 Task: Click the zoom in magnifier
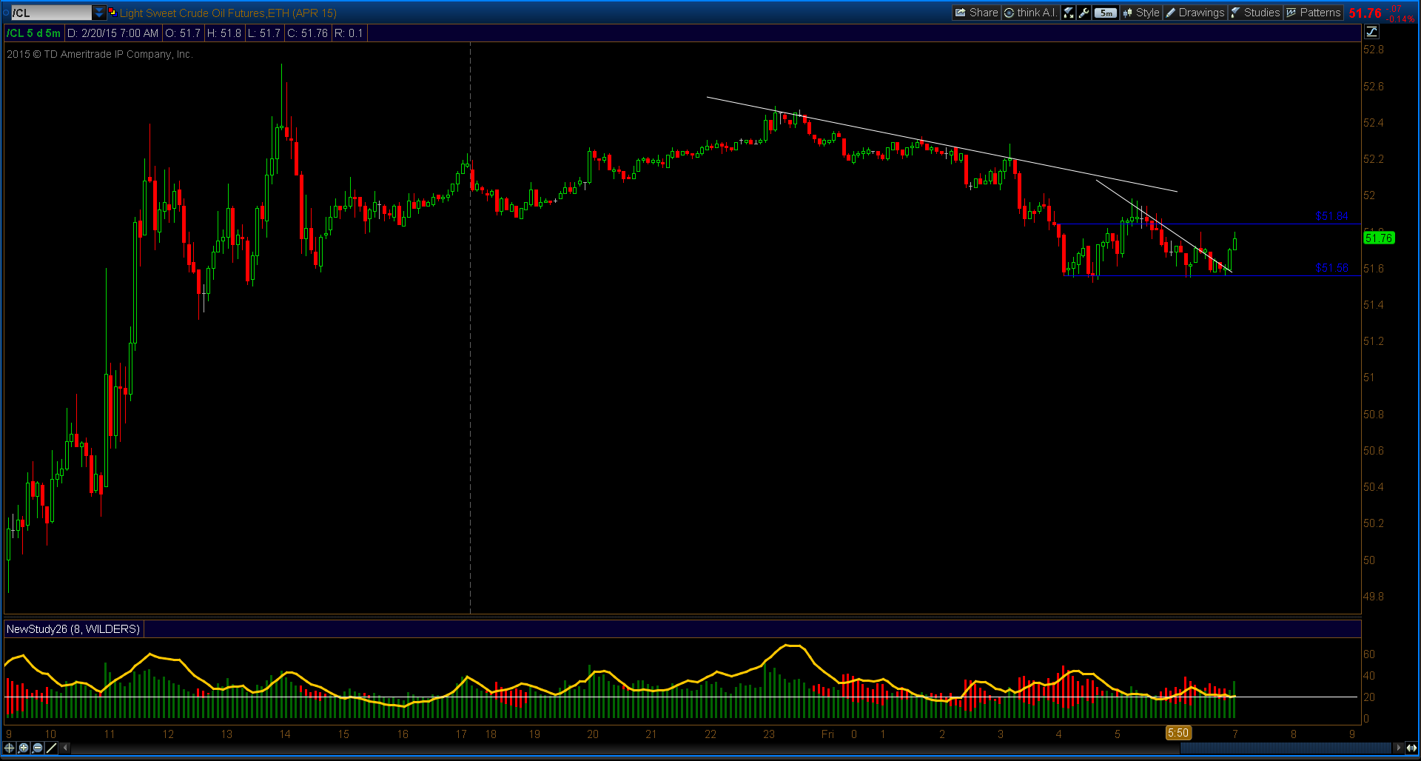[24, 748]
